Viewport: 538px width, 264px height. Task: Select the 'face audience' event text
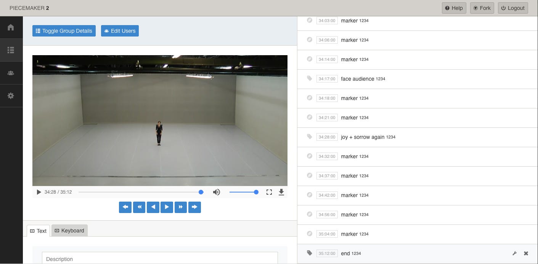(x=358, y=79)
